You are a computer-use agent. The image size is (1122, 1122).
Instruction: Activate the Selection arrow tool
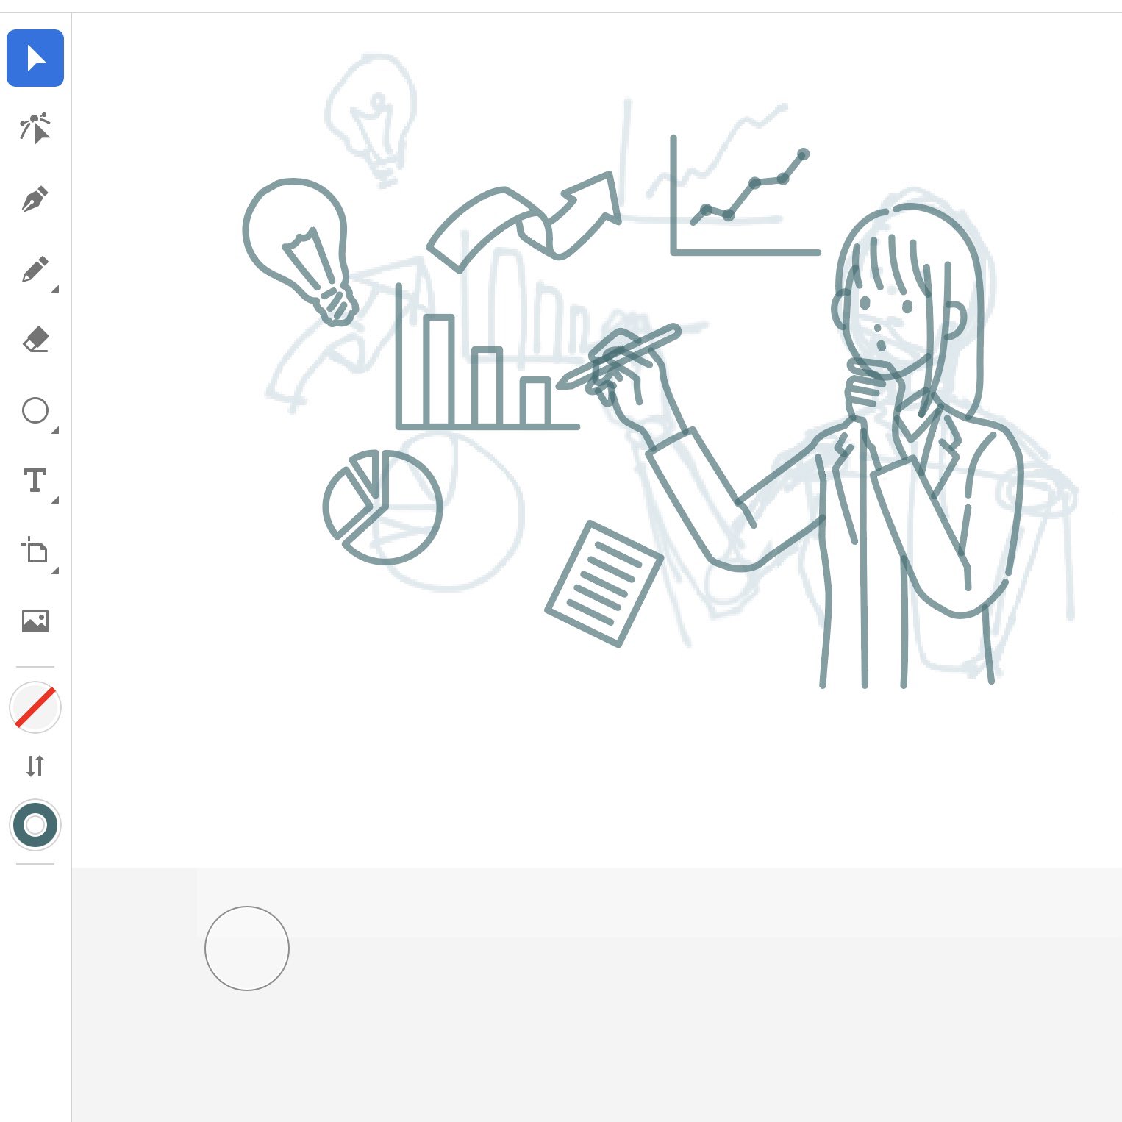[x=35, y=58]
